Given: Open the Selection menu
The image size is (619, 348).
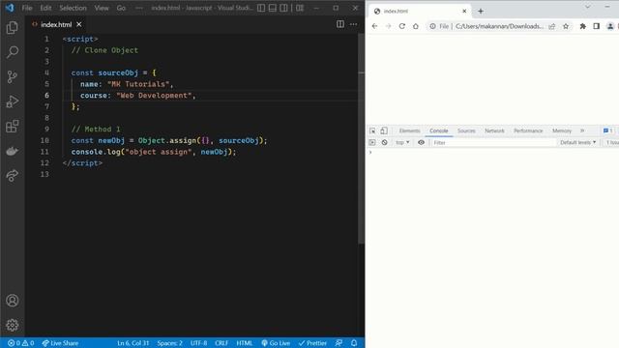Looking at the screenshot, I should (73, 8).
